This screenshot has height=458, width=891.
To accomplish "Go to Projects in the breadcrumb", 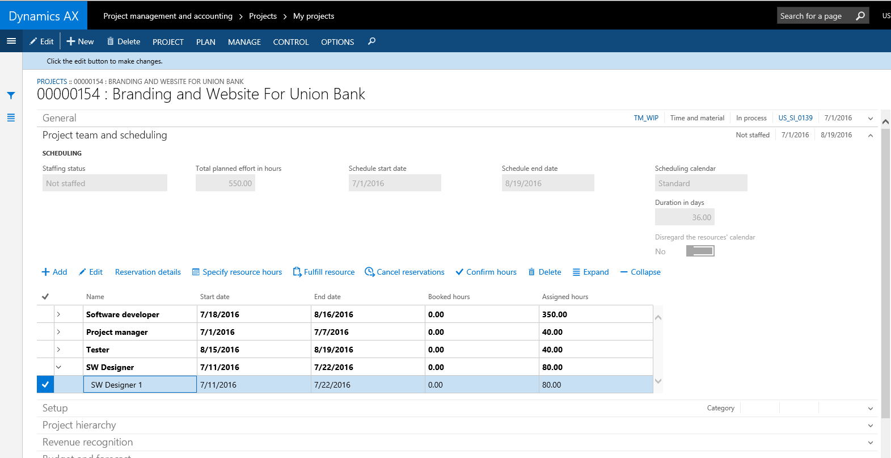I will point(263,16).
